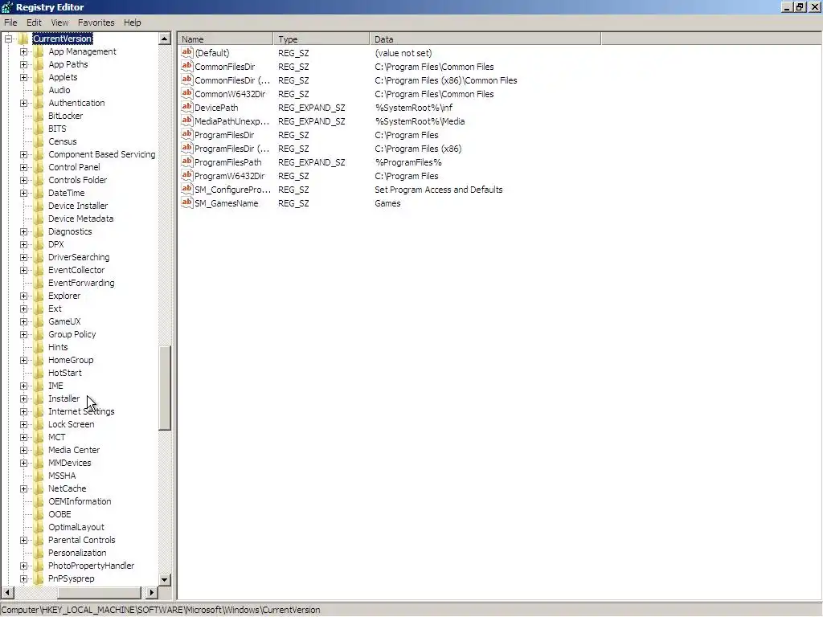Click the folder icon next to OOBE
The image size is (823, 617).
[39, 514]
